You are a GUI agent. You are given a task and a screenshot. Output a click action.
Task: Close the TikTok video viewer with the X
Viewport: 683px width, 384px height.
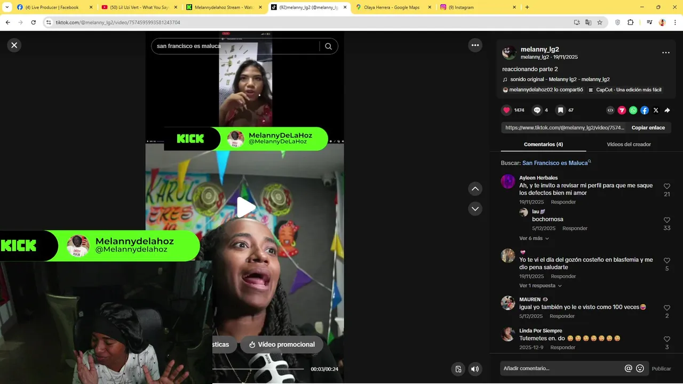[14, 45]
